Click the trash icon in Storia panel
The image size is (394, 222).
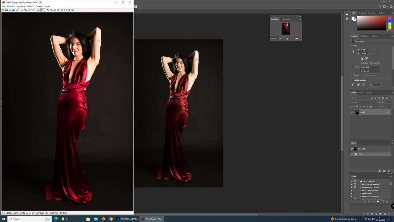coord(388,171)
